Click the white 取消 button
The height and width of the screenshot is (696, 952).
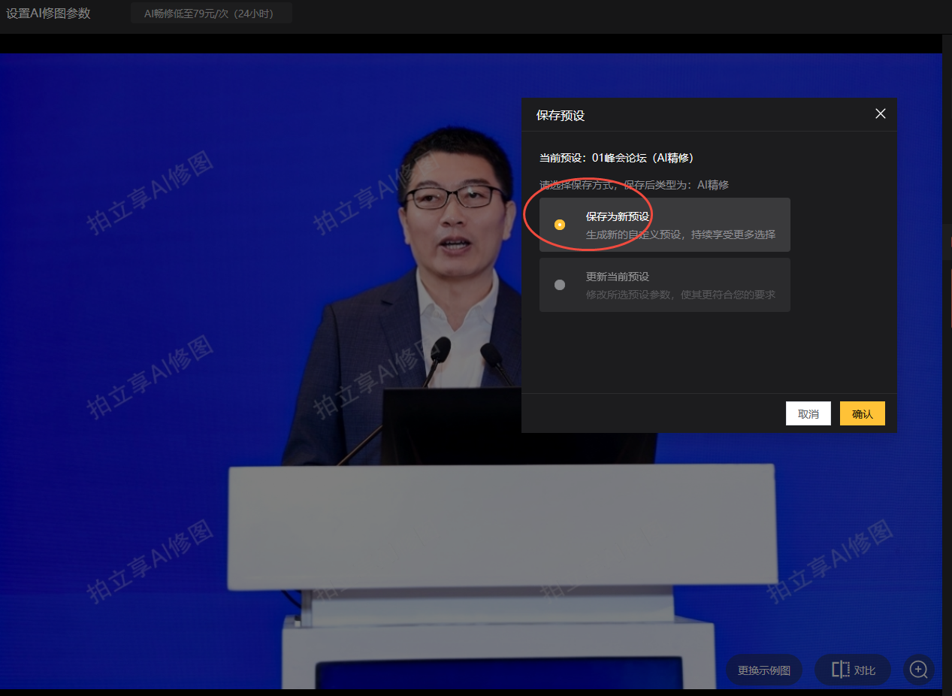tap(808, 413)
